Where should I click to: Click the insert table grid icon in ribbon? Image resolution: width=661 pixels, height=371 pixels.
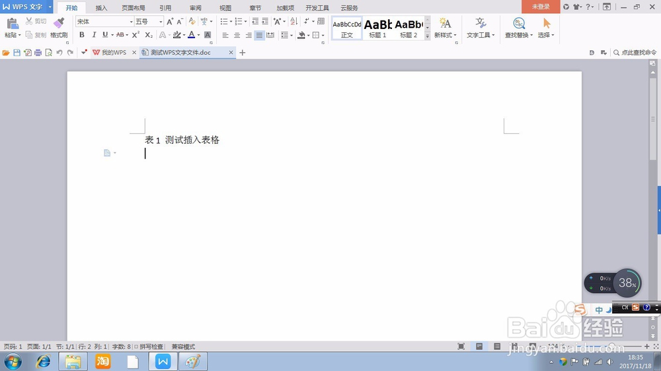321,22
